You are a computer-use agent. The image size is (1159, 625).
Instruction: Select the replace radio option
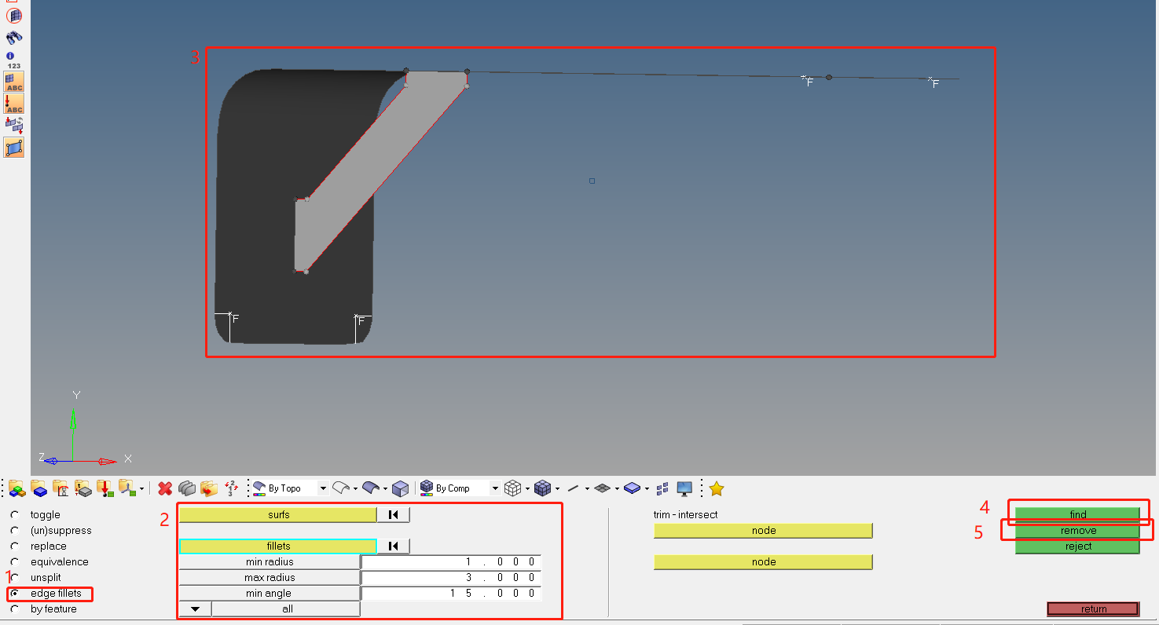(x=14, y=546)
